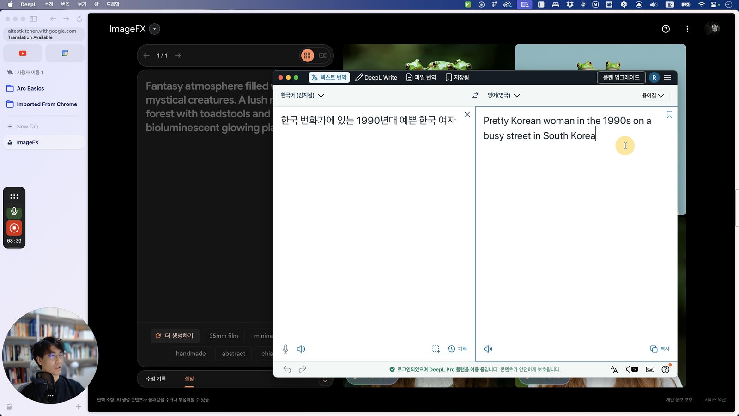Open the 번역 menu in menu bar
Screen dimensions: 739x416
(65, 4)
